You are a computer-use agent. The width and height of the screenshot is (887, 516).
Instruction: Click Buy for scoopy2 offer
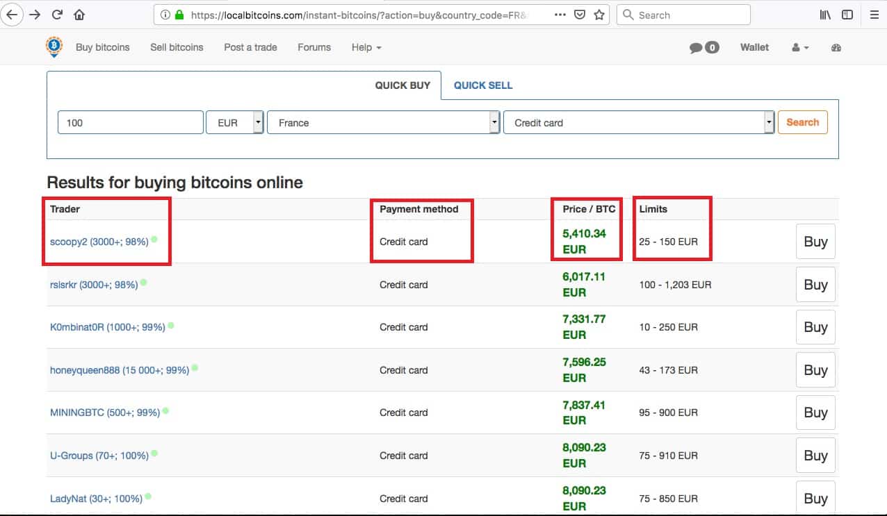pos(815,242)
